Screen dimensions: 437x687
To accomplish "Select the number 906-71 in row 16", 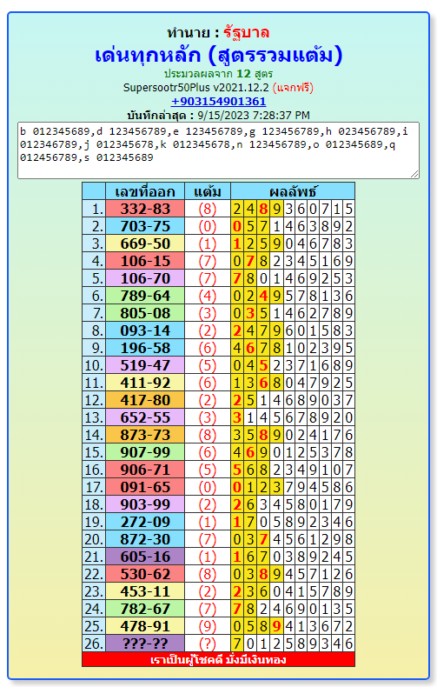I will point(145,470).
